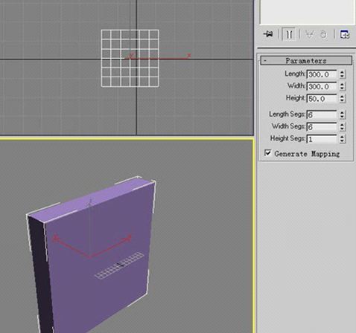Click the Length Segs field
This screenshot has height=333, width=356.
point(322,114)
